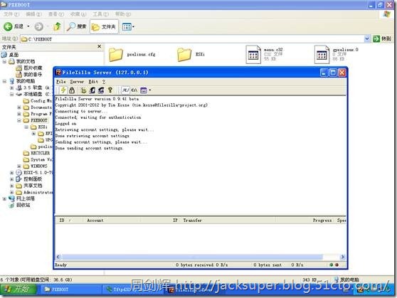Click the Search magnifier toolbar button

coord(76,26)
